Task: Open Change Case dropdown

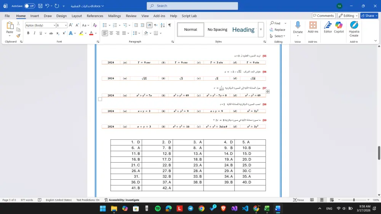Action: click(85, 25)
